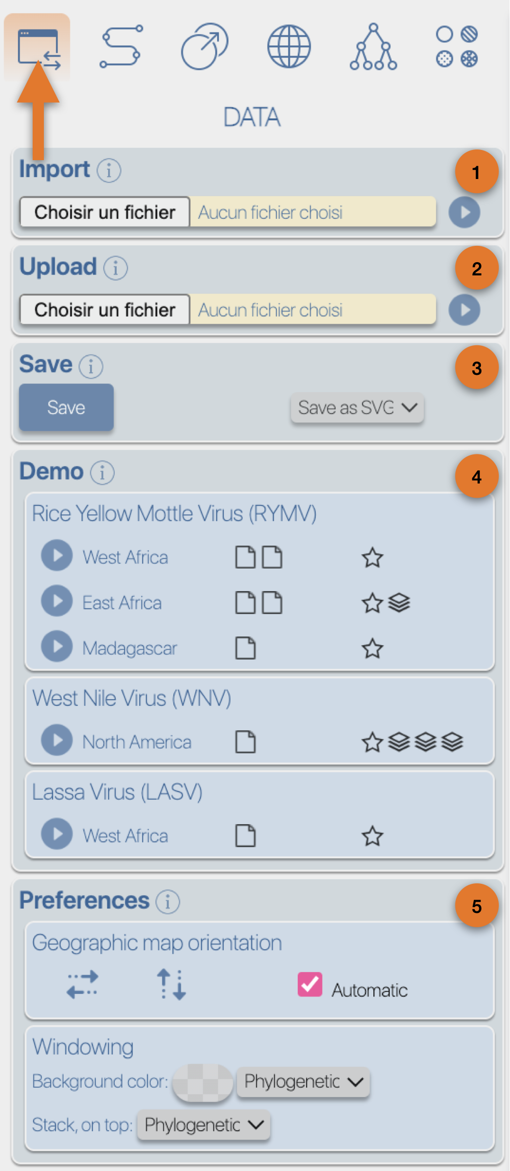Run the Import play button
Viewport: 510px width, 1171px height.
(x=465, y=212)
